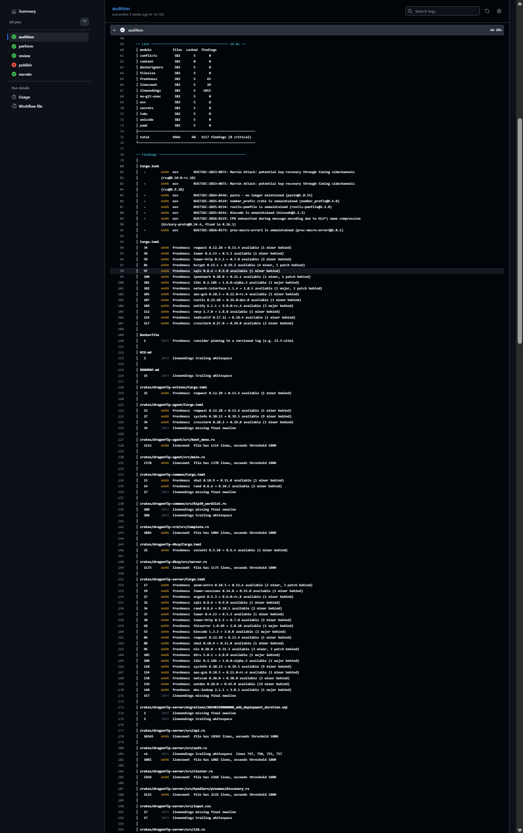Open the job filter icon button
This screenshot has height=833, width=523.
(84, 22)
